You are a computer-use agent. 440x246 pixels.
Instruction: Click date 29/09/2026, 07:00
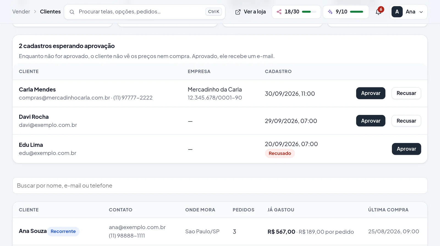[x=291, y=121]
